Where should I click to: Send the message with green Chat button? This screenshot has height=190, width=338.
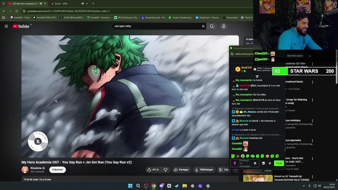(x=279, y=163)
